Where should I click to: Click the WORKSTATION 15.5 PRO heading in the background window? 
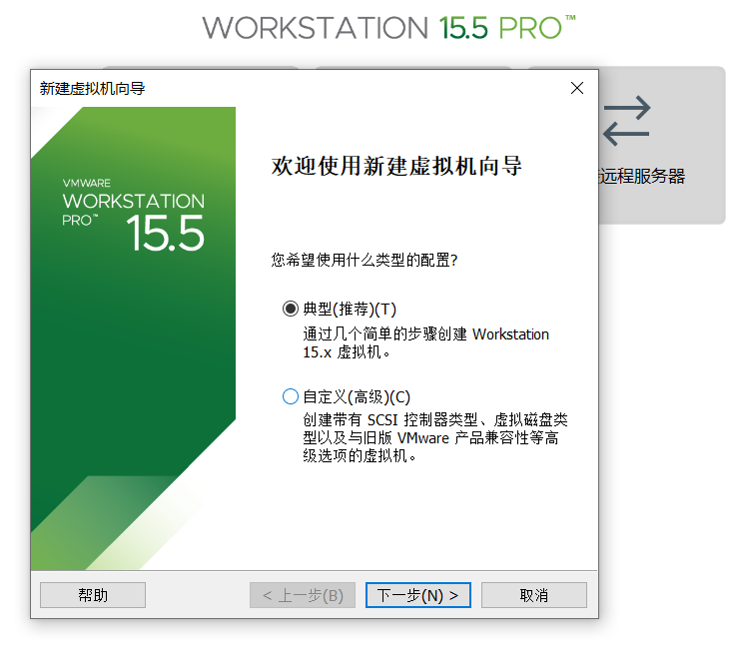coord(388,28)
